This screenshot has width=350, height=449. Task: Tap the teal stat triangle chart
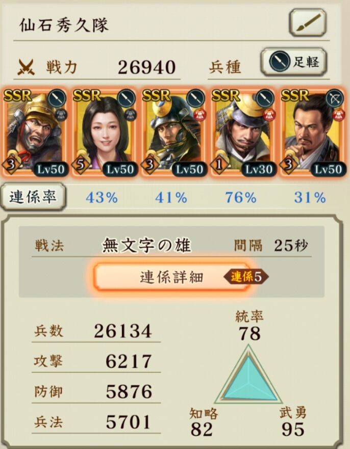click(248, 374)
